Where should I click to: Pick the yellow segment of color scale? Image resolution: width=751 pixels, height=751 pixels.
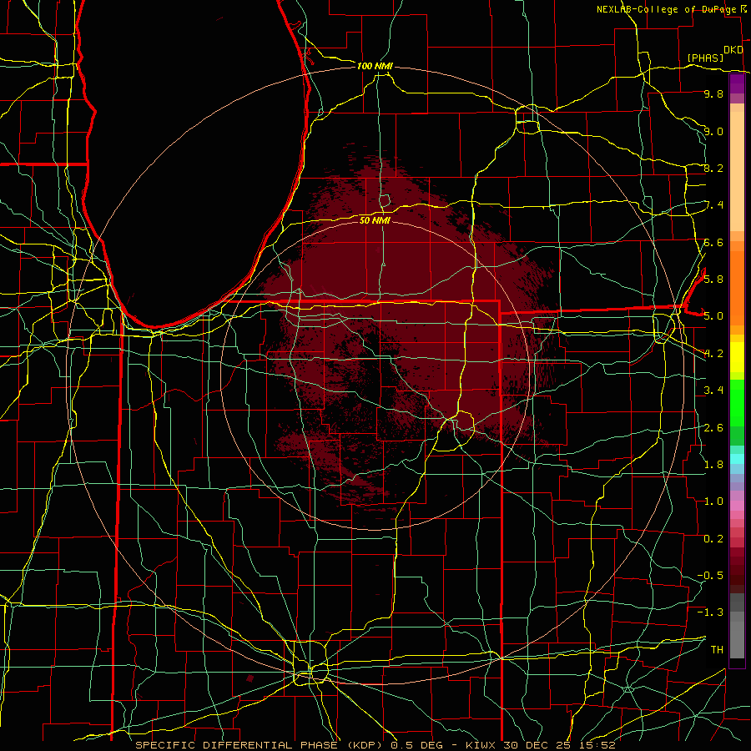point(737,357)
